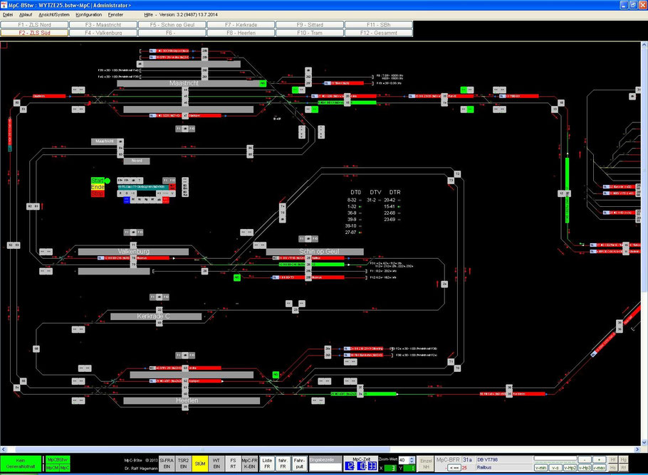Open the Konfiguration menu

[x=88, y=14]
